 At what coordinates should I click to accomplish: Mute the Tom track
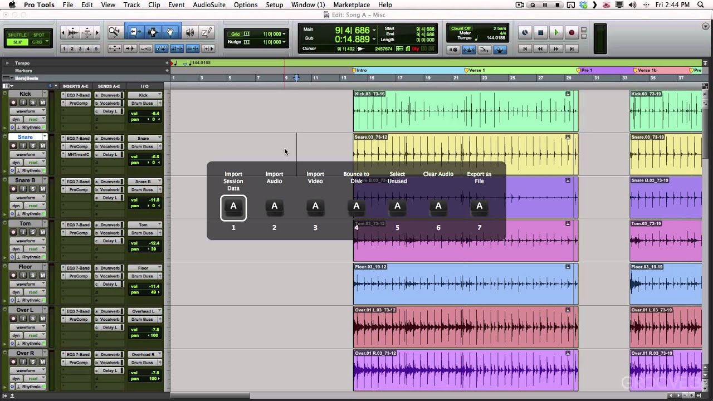click(42, 232)
